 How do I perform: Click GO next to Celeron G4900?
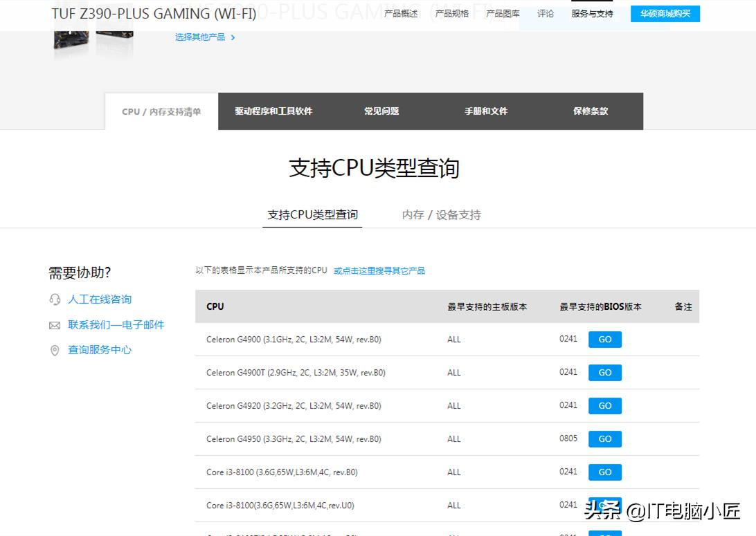604,339
